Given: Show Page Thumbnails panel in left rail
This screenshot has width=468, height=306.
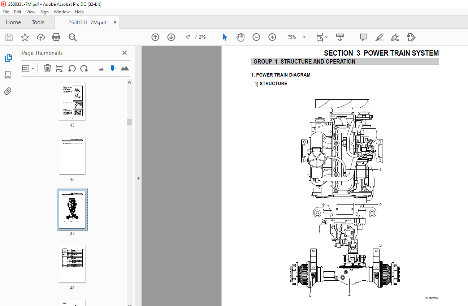Looking at the screenshot, I should (8, 58).
